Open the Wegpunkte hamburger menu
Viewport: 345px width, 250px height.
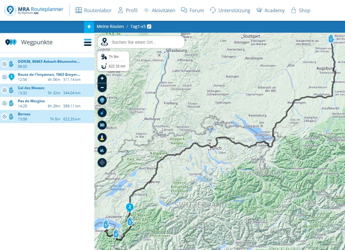coord(88,43)
